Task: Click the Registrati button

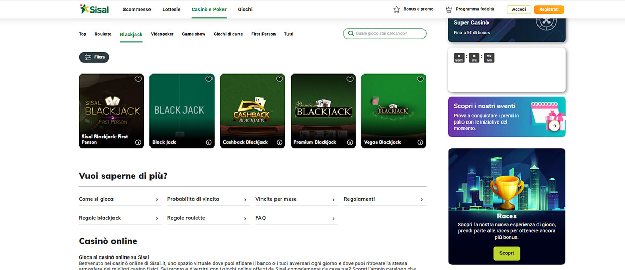Action: [x=549, y=9]
